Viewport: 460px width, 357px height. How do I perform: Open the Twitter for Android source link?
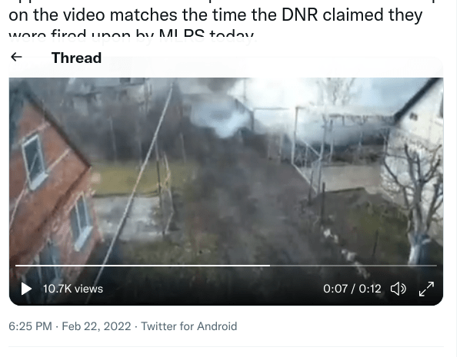(189, 326)
